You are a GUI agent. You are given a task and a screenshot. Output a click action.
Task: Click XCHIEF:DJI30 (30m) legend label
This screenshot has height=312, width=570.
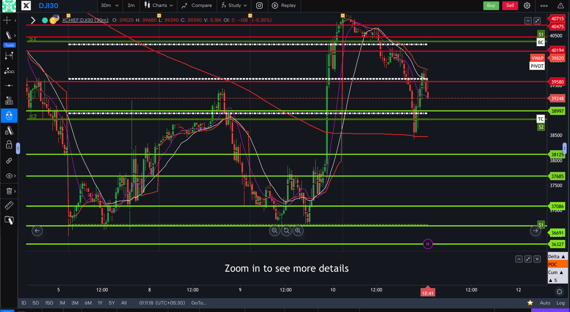[85, 20]
